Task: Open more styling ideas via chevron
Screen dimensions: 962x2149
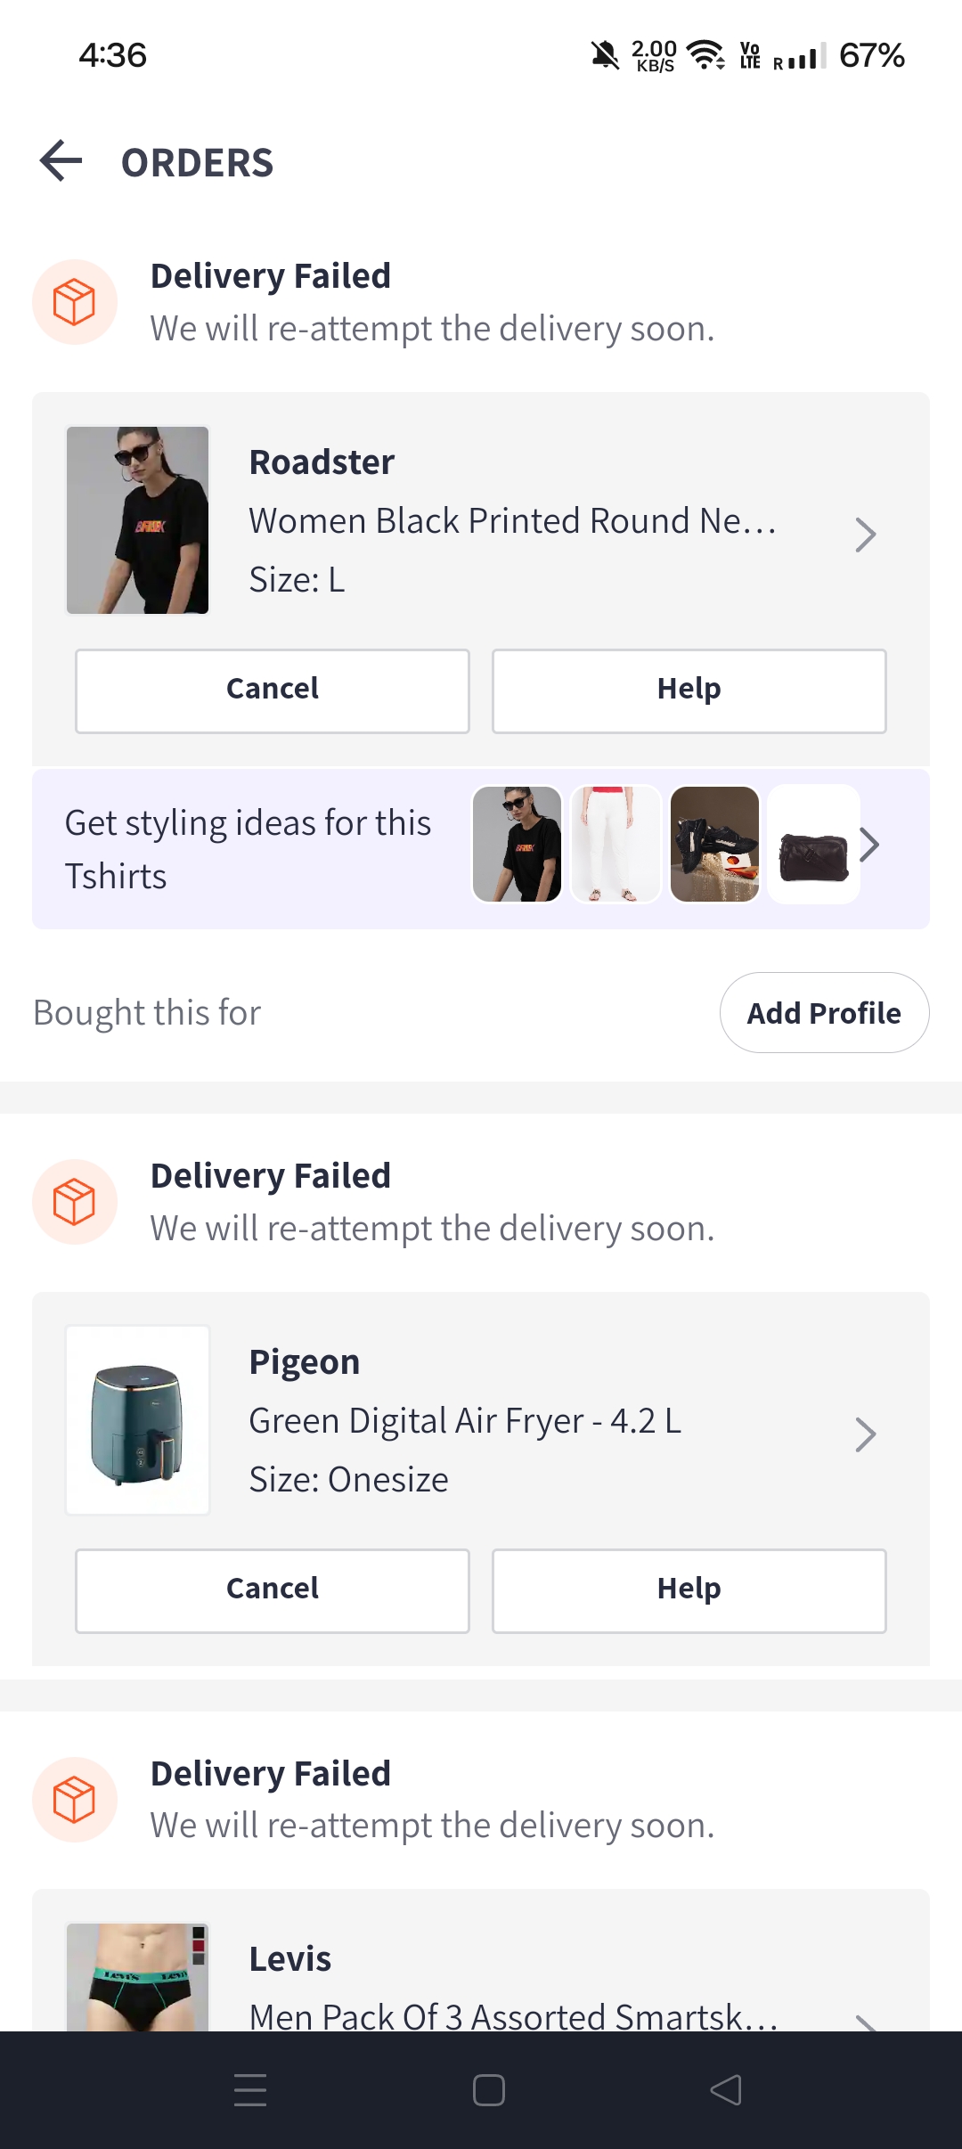Action: pyautogui.click(x=870, y=845)
